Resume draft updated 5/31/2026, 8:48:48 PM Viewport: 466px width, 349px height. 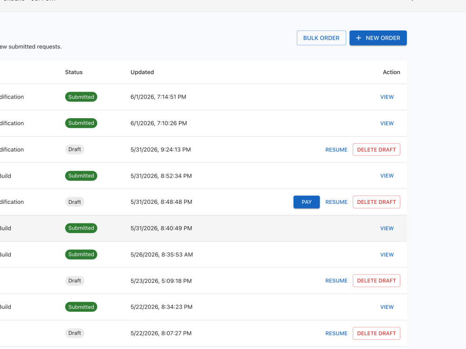pyautogui.click(x=336, y=202)
